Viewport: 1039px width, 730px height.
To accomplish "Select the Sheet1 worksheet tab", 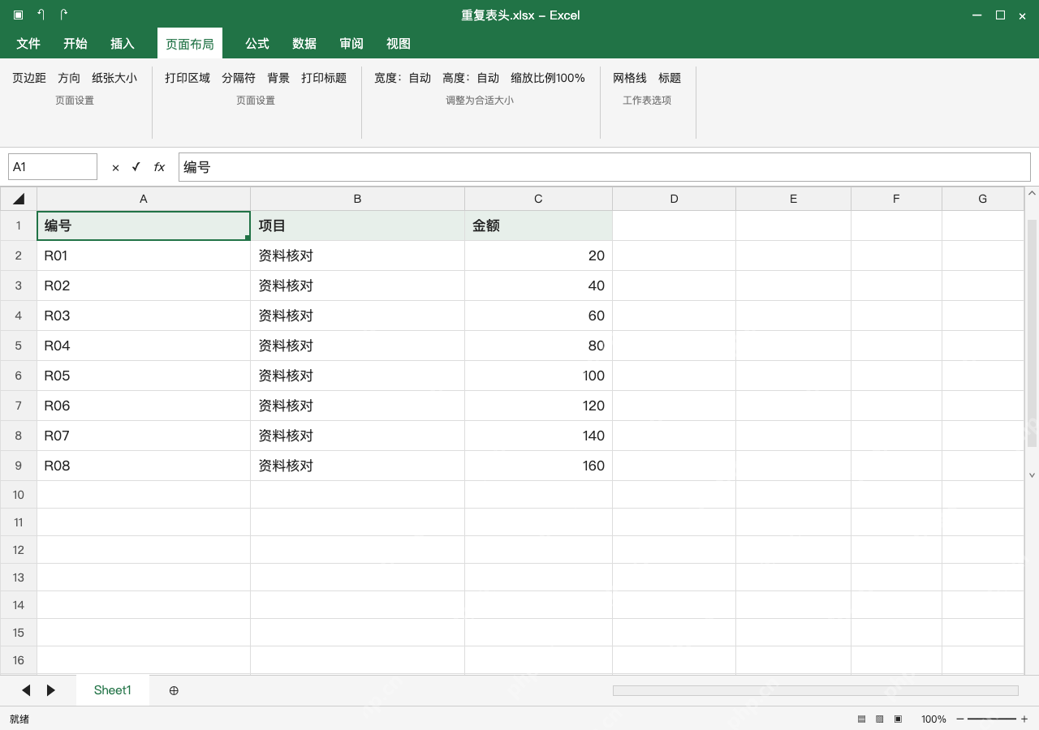I will (x=113, y=690).
